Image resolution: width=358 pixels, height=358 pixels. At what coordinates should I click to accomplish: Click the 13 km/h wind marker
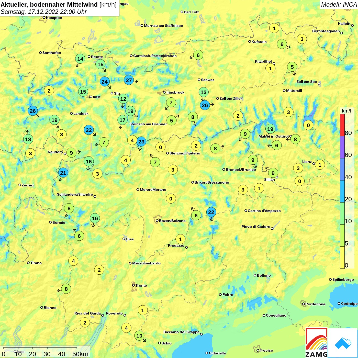coord(204,92)
